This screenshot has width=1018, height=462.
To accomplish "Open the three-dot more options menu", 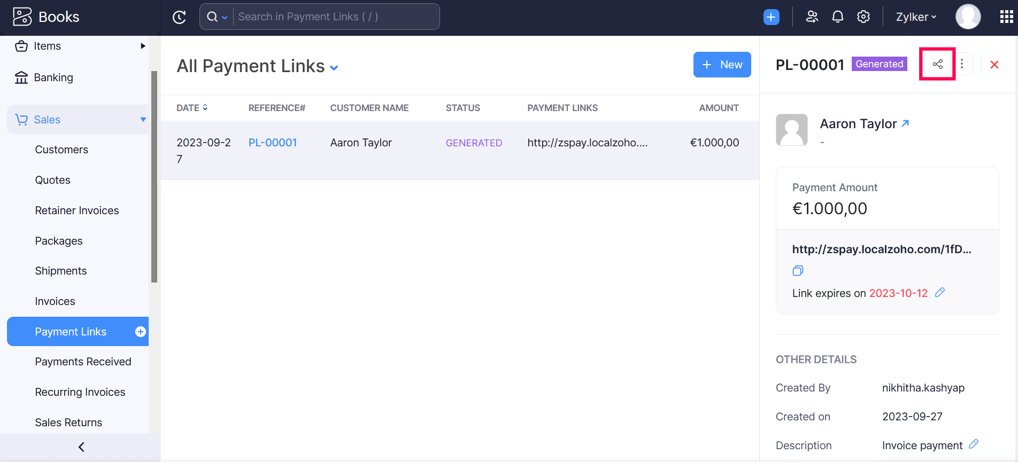I will 962,65.
